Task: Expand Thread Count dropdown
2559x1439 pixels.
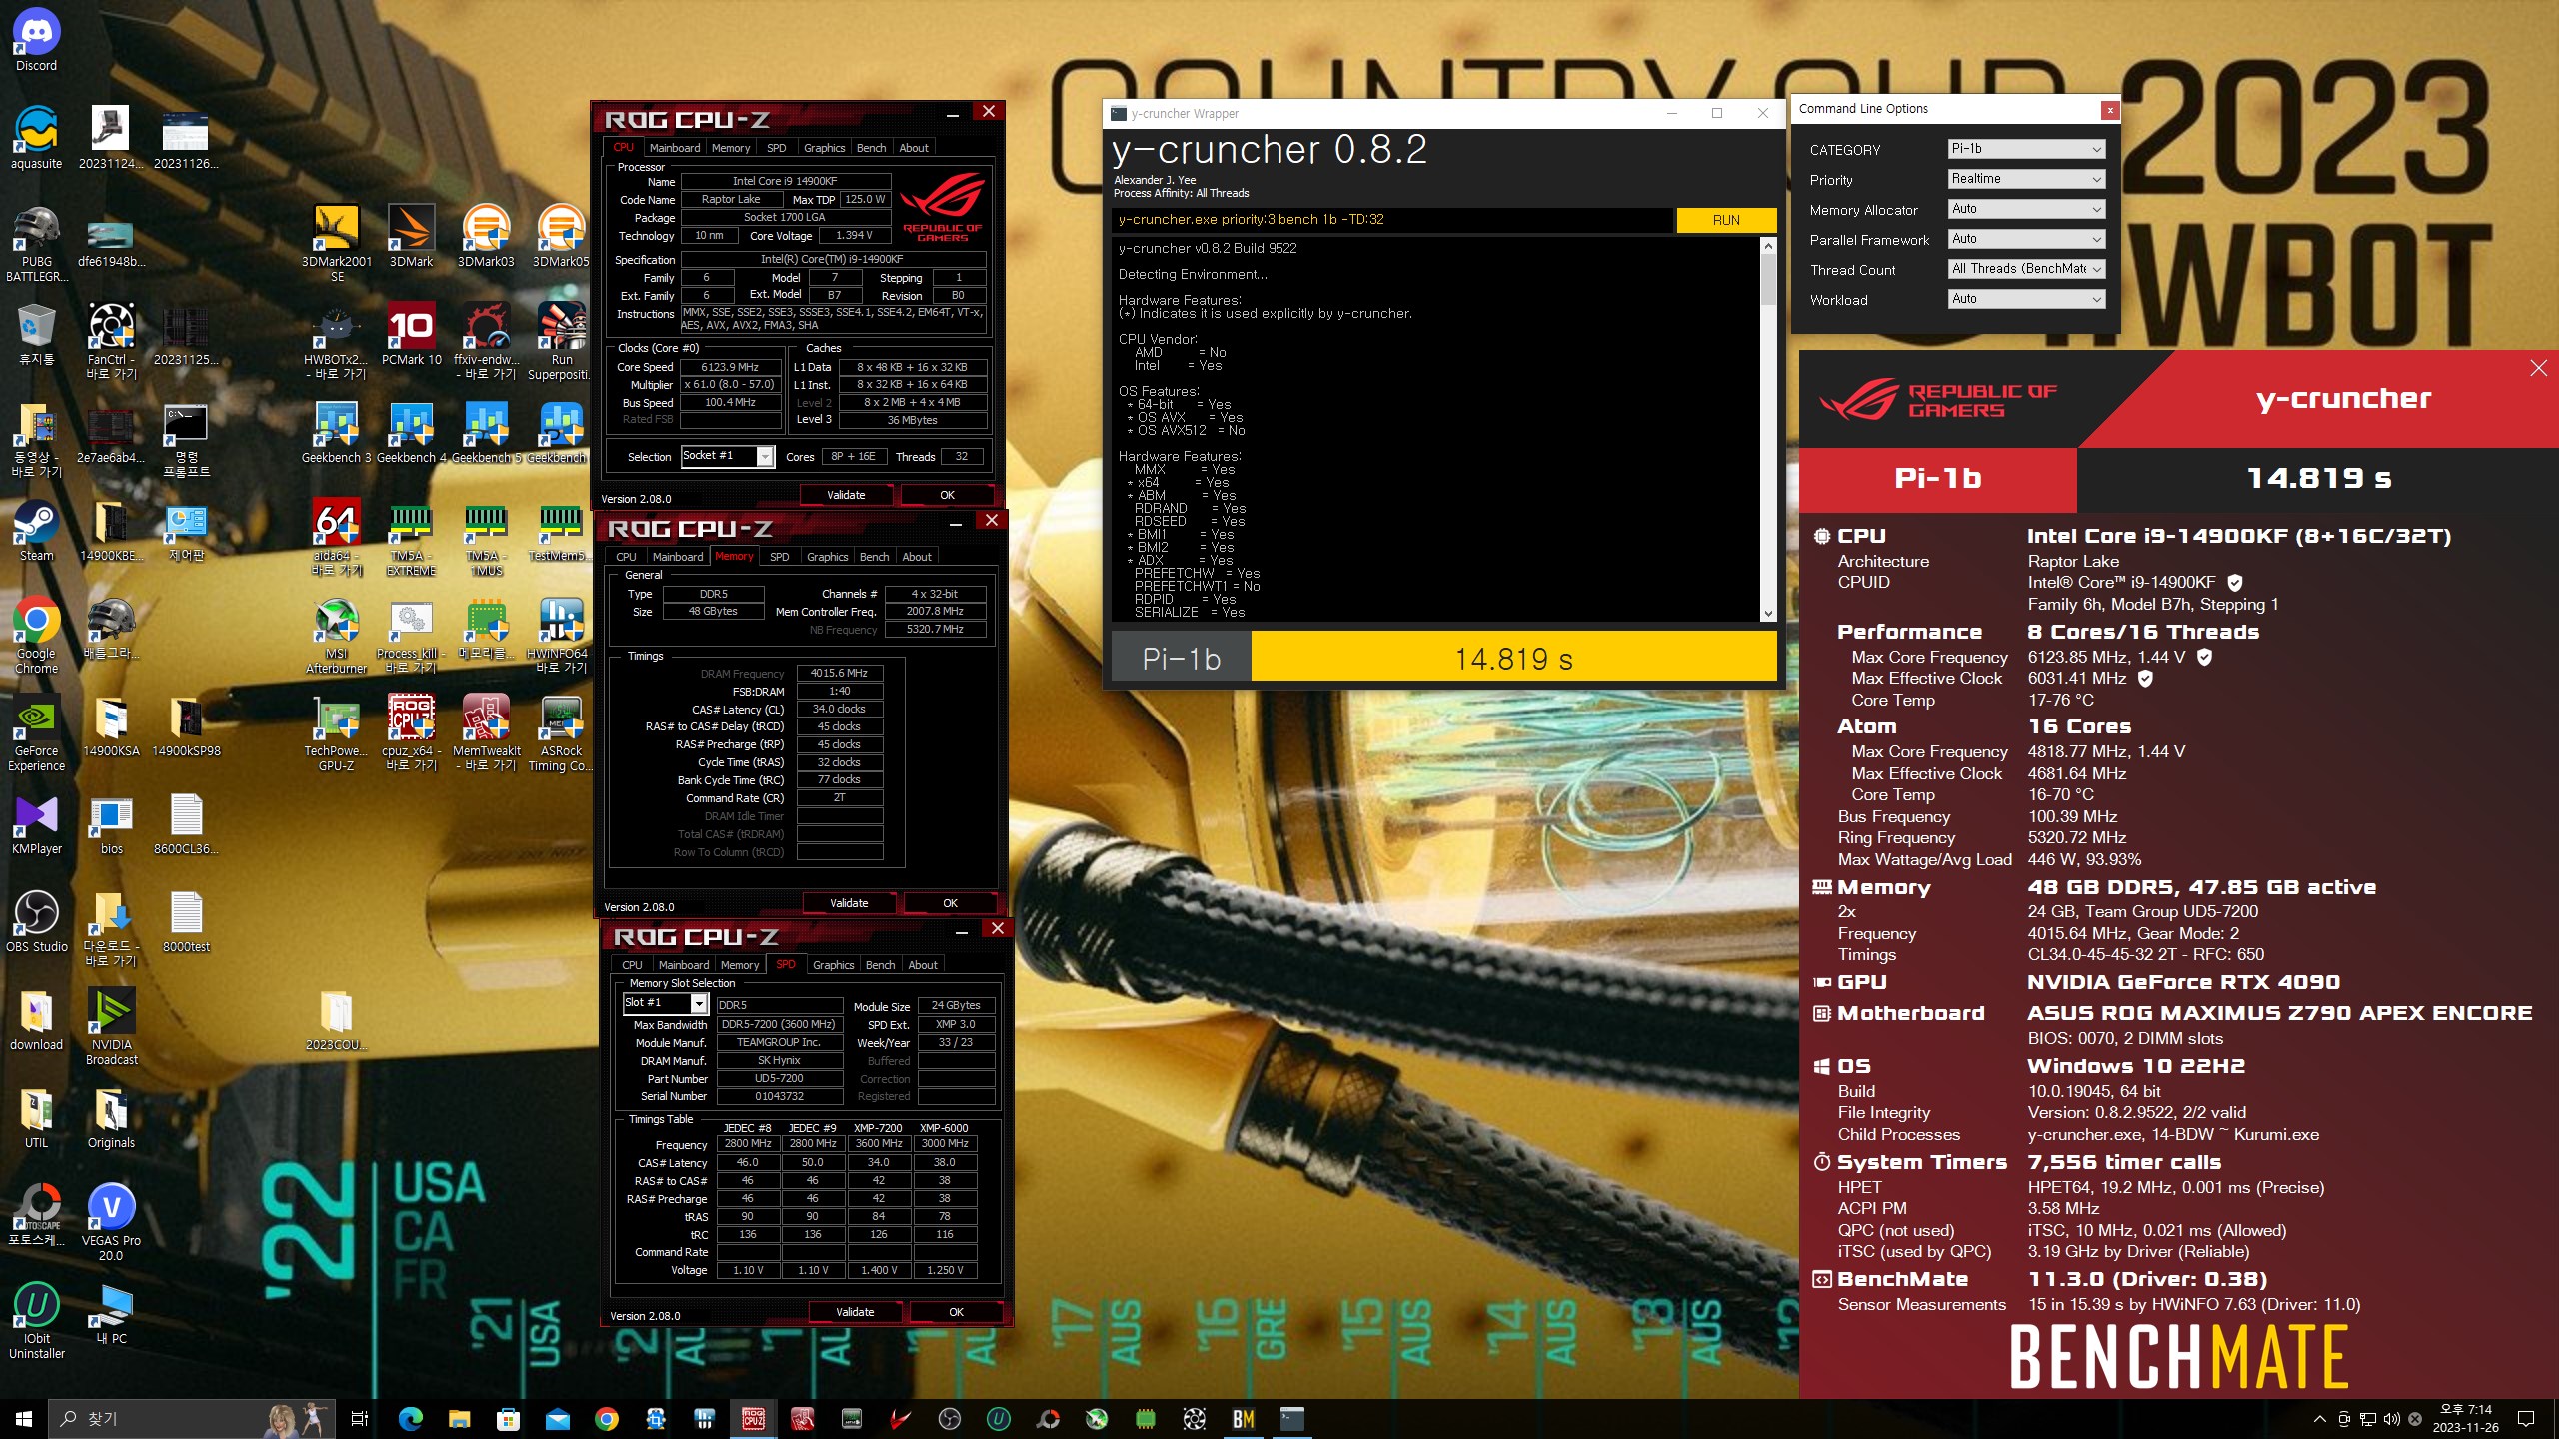Action: click(2026, 269)
